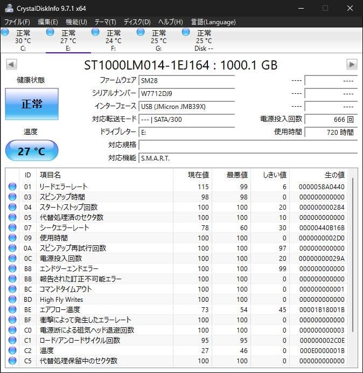363x373 pixels.
Task: Click the features field S.M.A.R.T.
Action: pos(248,158)
